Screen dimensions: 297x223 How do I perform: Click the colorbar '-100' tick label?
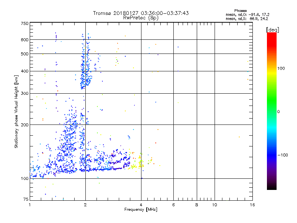pos(283,155)
